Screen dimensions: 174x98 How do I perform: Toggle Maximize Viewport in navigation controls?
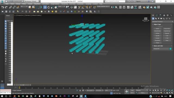point(172,93)
